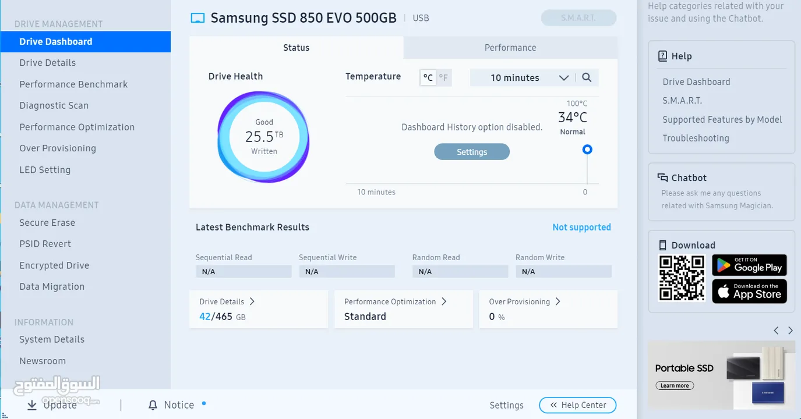Image resolution: width=801 pixels, height=419 pixels.
Task: Open Drive Dashboard help link
Action: pyautogui.click(x=696, y=81)
